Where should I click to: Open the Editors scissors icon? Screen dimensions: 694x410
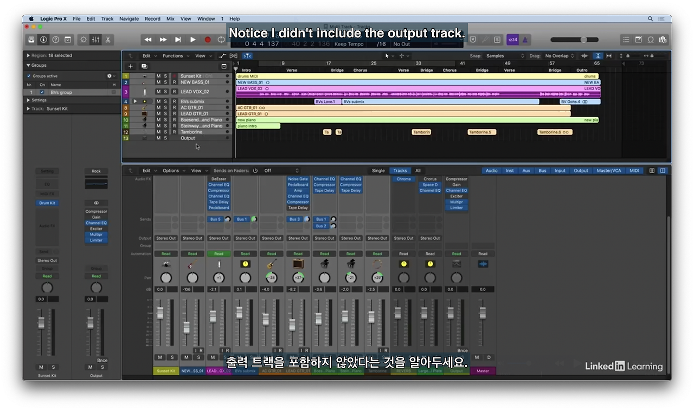[108, 40]
